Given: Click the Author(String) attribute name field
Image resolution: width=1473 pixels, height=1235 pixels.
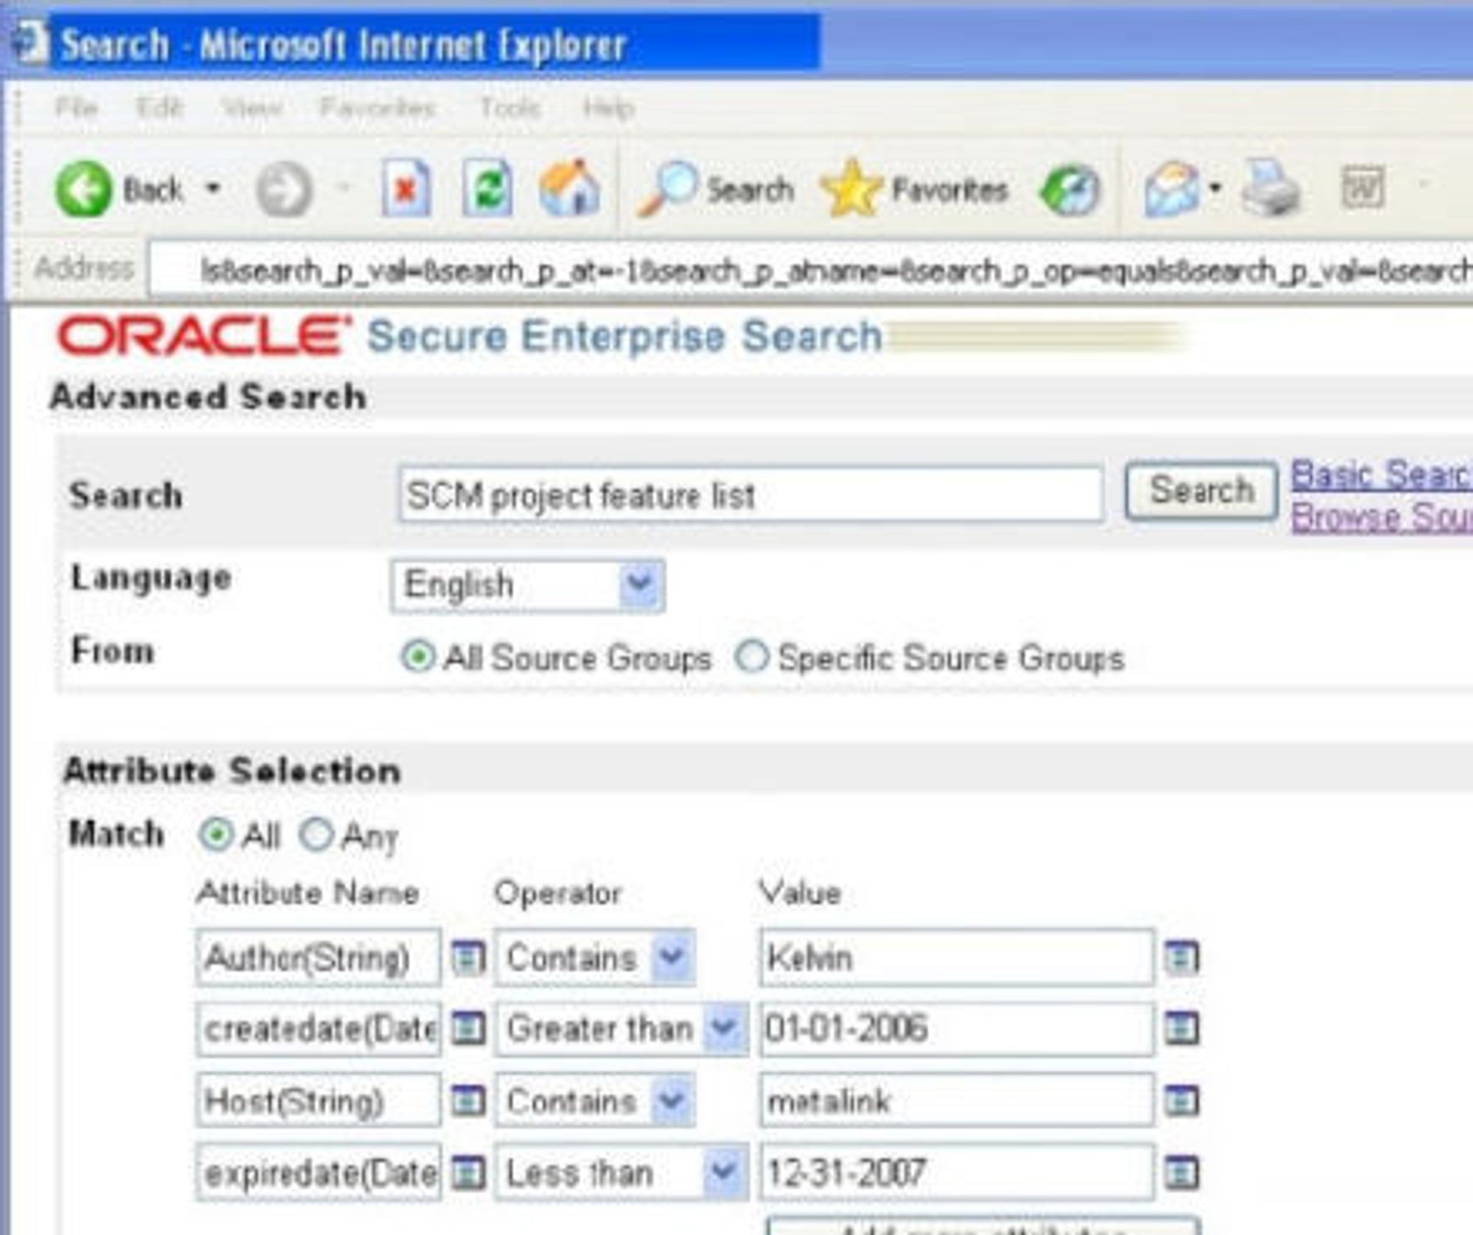Looking at the screenshot, I should tap(318, 957).
